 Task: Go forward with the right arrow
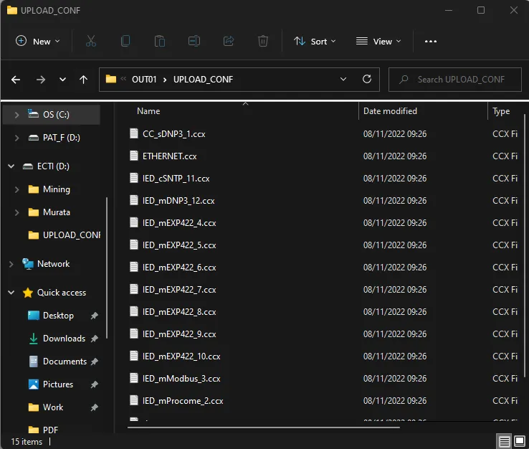point(40,80)
